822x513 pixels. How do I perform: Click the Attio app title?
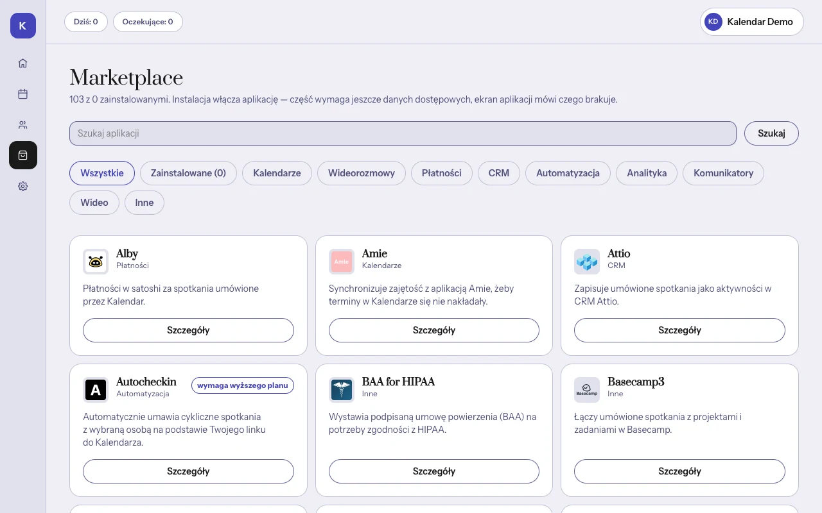tap(619, 254)
